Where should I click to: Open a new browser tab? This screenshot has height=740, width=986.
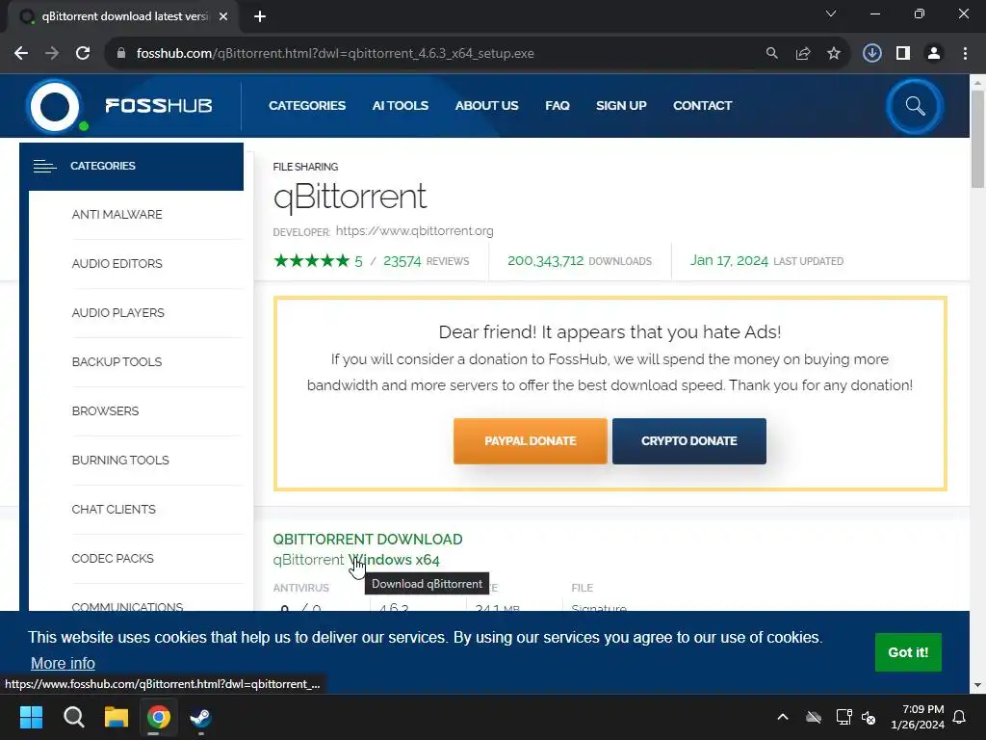260,16
